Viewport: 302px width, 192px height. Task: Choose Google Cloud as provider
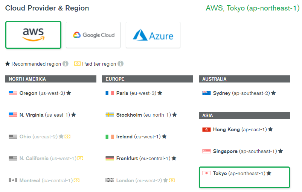point(93,35)
